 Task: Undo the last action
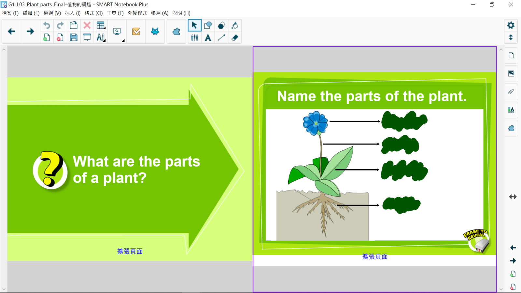[x=47, y=25]
